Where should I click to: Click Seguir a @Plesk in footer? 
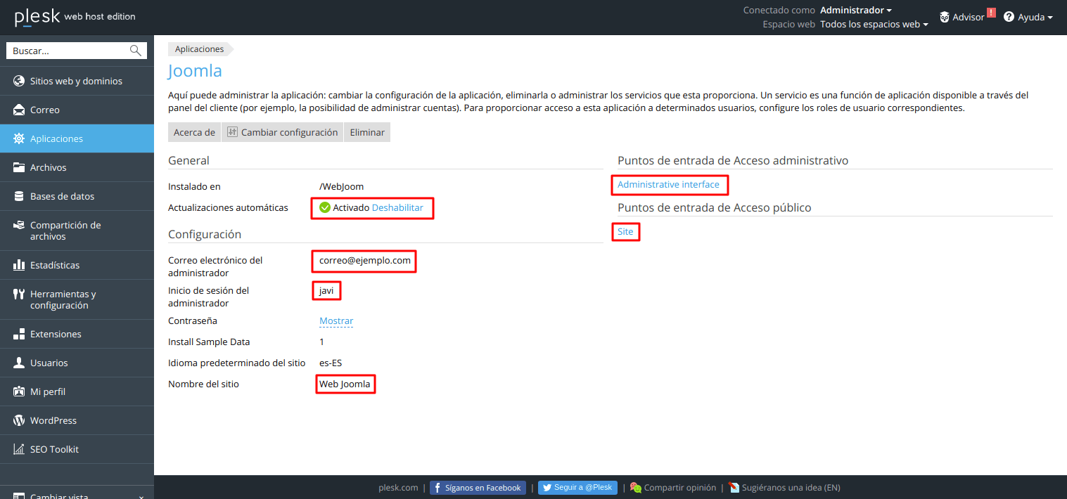[x=577, y=487]
